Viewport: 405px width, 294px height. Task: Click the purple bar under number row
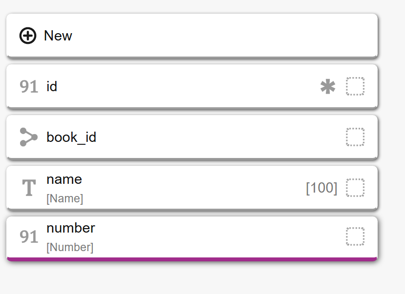pyautogui.click(x=192, y=259)
